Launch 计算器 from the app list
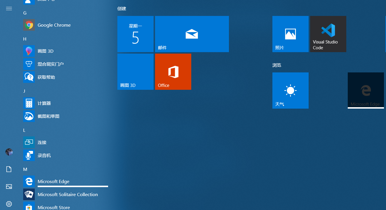386x210 pixels. (x=66, y=103)
